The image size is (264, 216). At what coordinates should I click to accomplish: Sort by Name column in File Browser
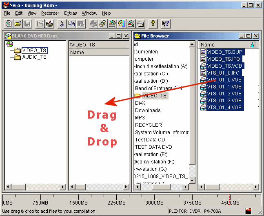[226, 44]
